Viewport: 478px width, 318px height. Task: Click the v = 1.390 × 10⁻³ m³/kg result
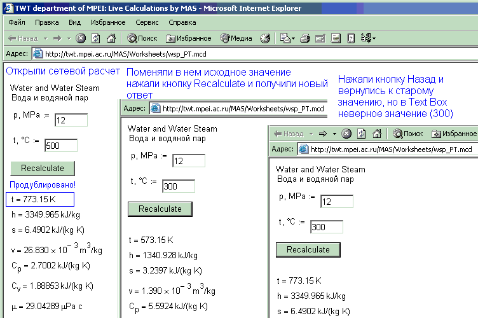(x=172, y=289)
